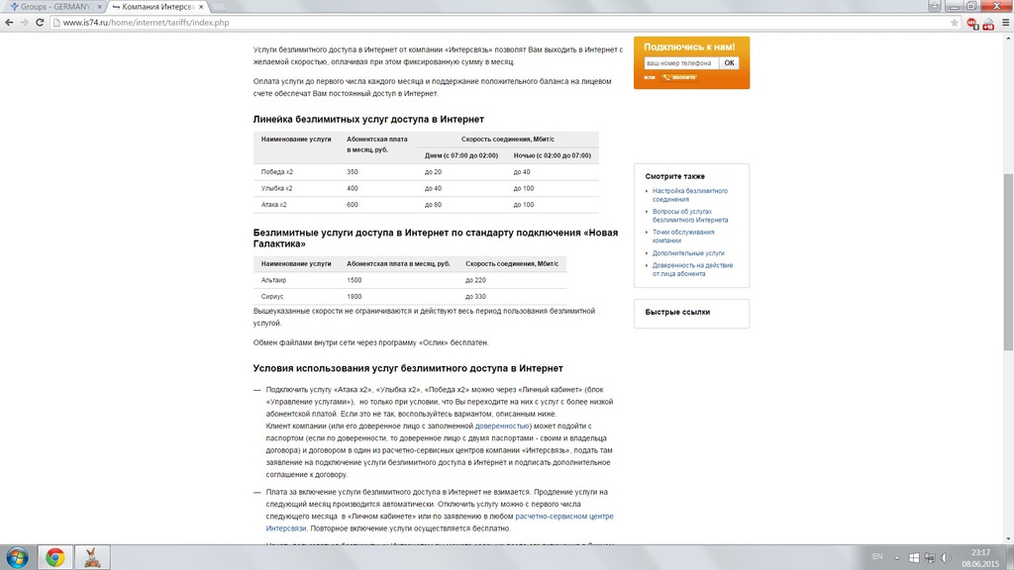Click the speed value 'до 330'

coord(475,297)
